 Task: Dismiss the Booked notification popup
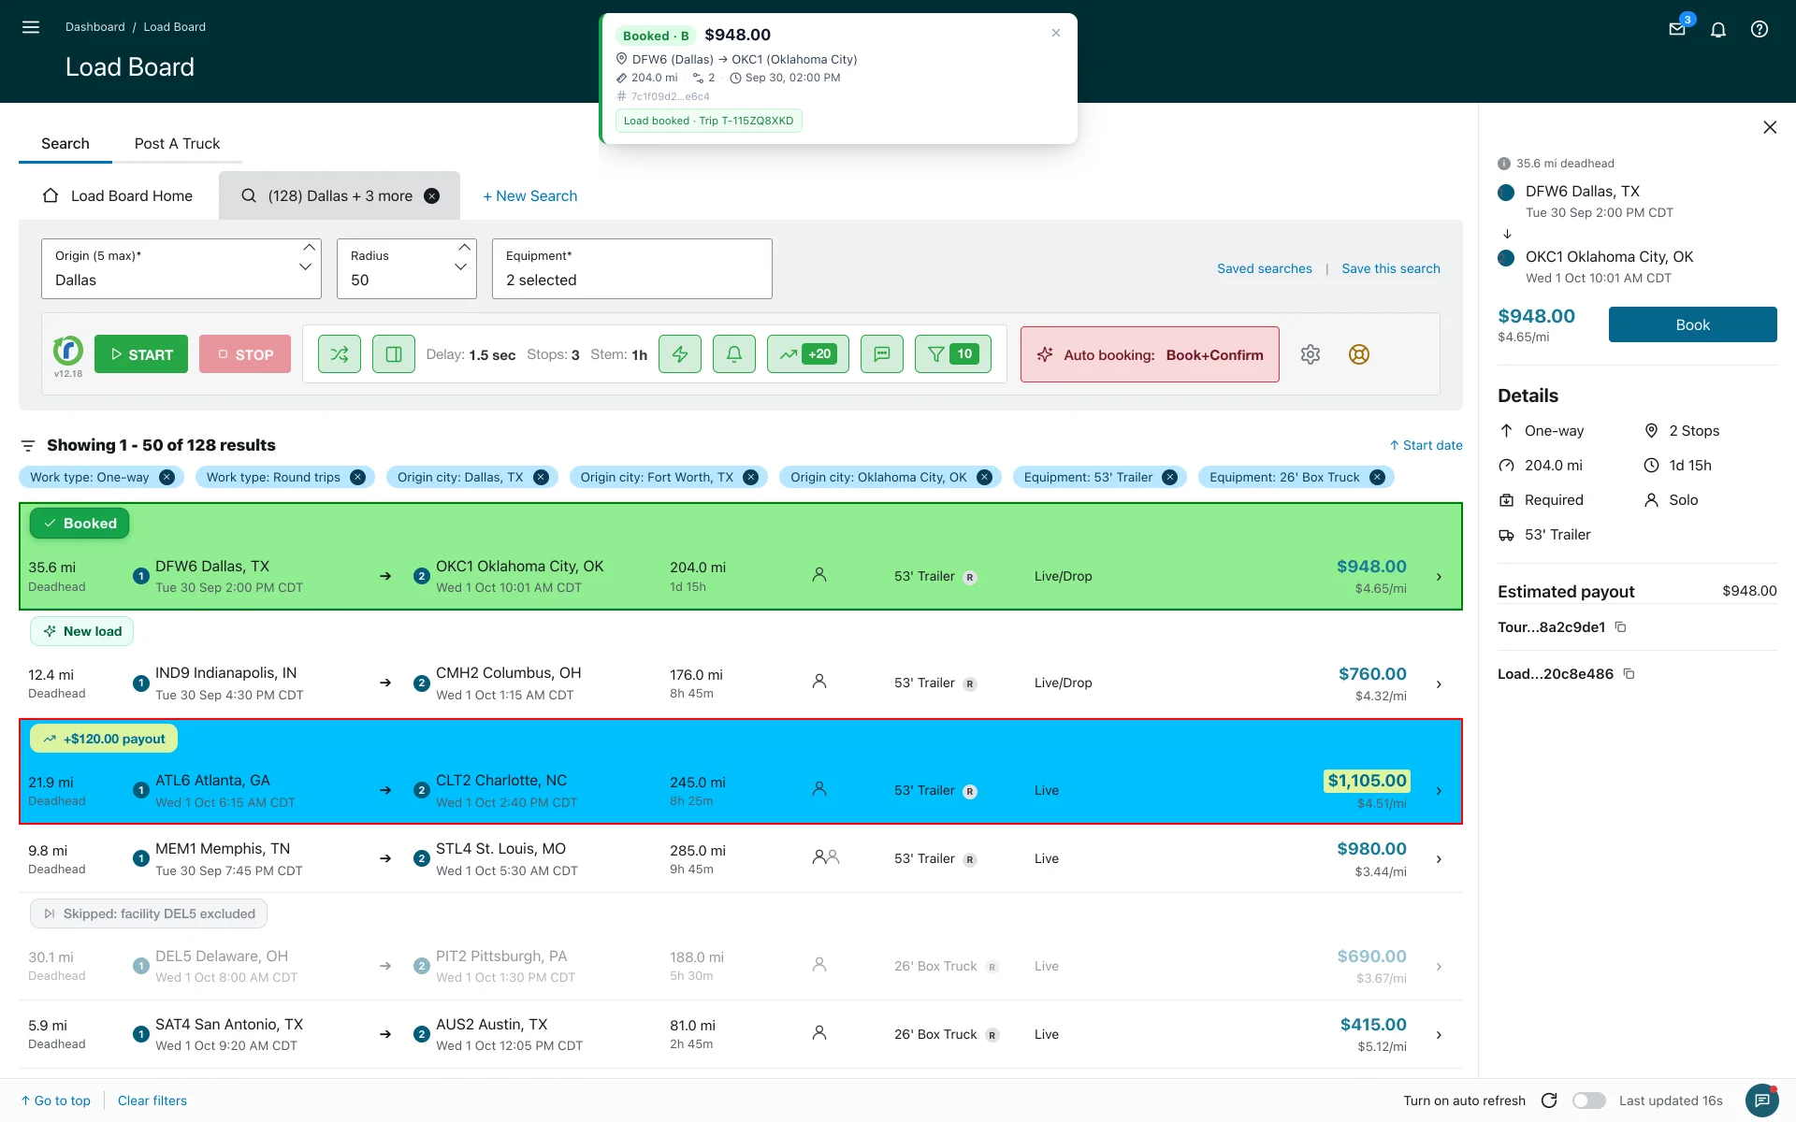point(1056,33)
